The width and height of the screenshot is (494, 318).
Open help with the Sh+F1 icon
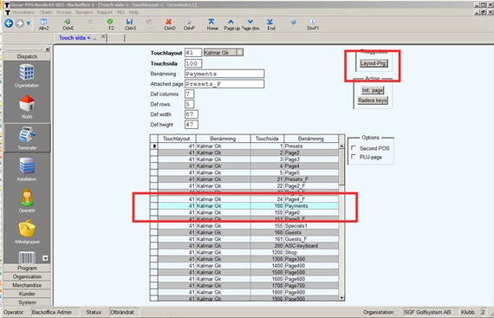tap(313, 24)
